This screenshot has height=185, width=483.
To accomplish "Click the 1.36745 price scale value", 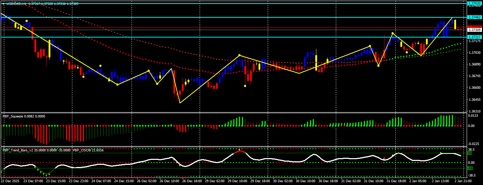I will pos(474,76).
